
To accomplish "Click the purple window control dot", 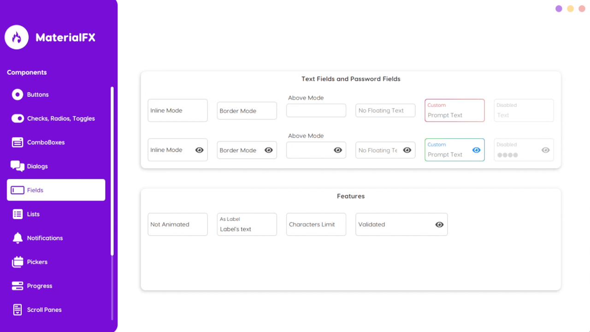I will pos(559,9).
